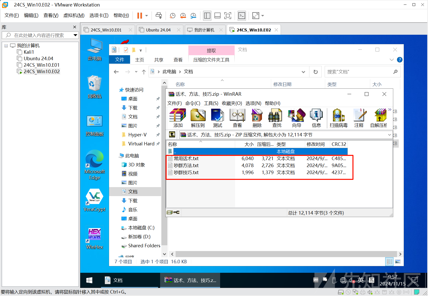
Task: Click the WinRAR Test (测试) icon
Action: (x=217, y=118)
